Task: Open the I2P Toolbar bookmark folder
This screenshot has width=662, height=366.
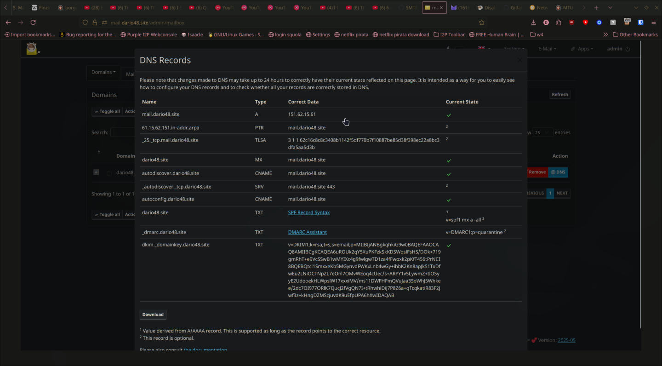Action: click(x=449, y=34)
